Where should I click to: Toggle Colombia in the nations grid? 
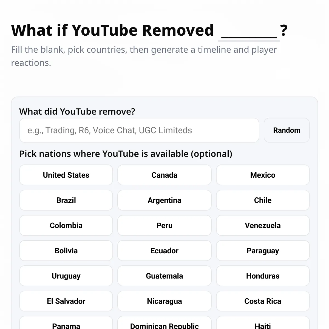66,225
